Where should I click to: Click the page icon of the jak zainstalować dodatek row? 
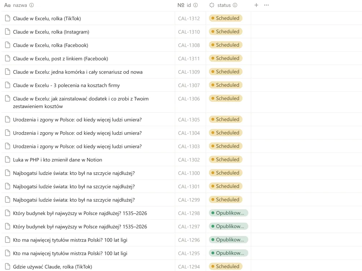click(8, 98)
